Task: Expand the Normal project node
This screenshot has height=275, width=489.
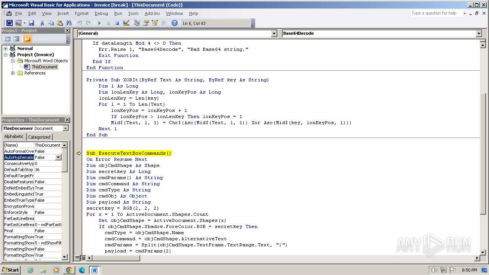Action: click(6, 49)
